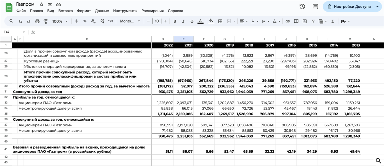Select row 31 header
This screenshot has height=166, width=384.
pyautogui.click(x=6, y=92)
